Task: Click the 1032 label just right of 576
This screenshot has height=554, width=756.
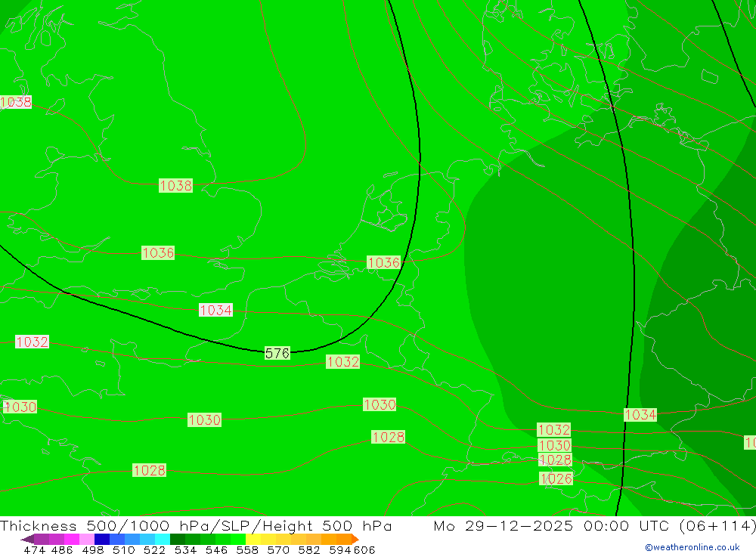Action: click(x=342, y=362)
